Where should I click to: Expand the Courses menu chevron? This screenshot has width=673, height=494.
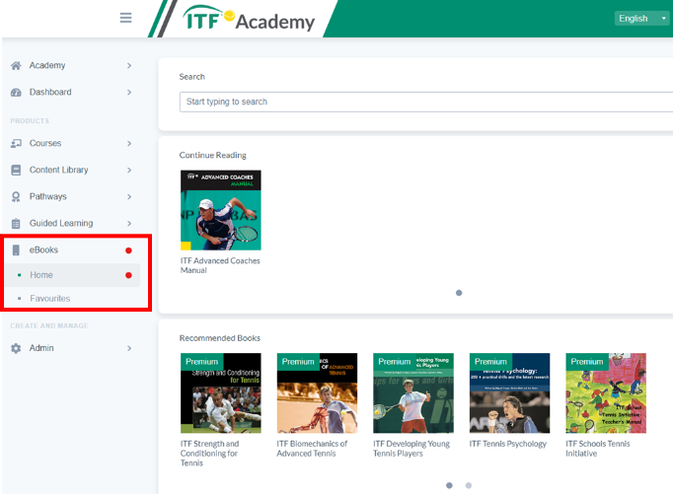pyautogui.click(x=129, y=143)
